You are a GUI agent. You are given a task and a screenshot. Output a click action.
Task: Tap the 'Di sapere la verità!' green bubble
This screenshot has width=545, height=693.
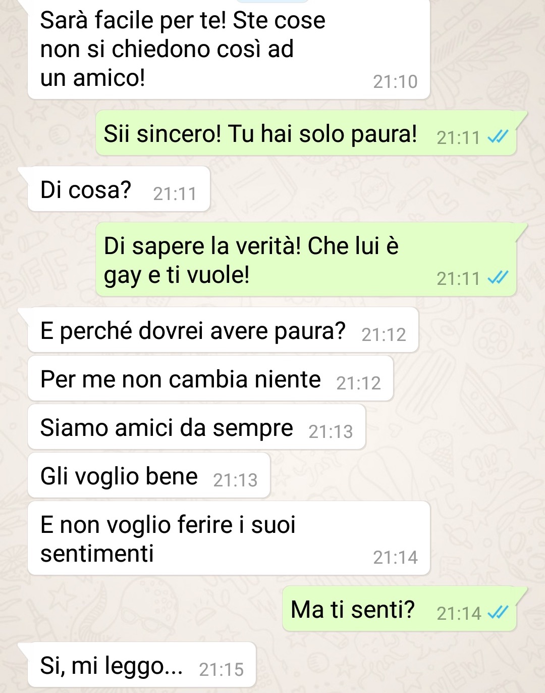(306, 259)
